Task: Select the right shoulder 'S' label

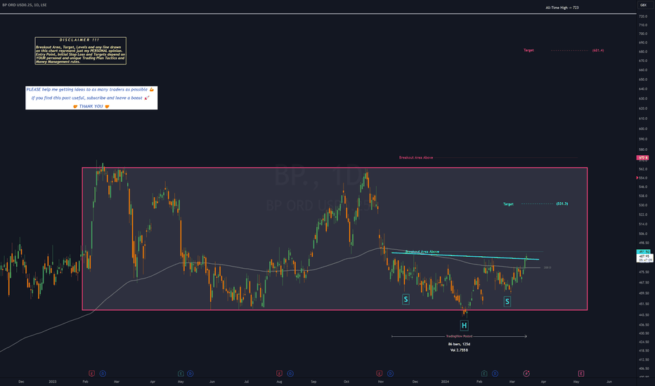Action: [x=507, y=301]
